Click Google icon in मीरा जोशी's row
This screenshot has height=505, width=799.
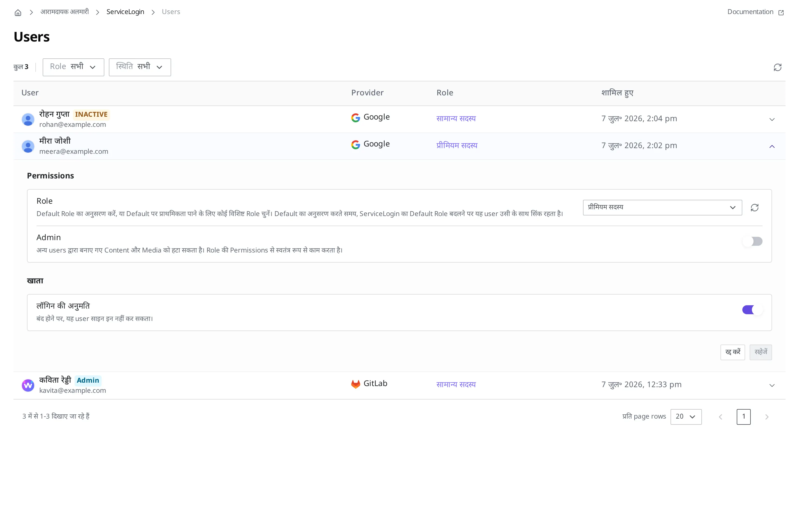point(355,144)
